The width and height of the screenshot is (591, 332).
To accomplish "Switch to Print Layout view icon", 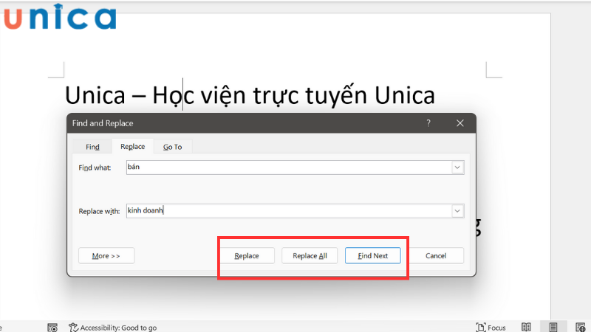I will 553,327.
